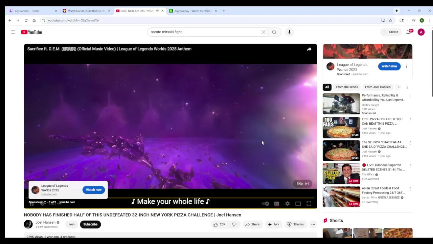Click Watch now on the in-player ad overlay
Viewport: 433px width, 244px height.
[94, 190]
